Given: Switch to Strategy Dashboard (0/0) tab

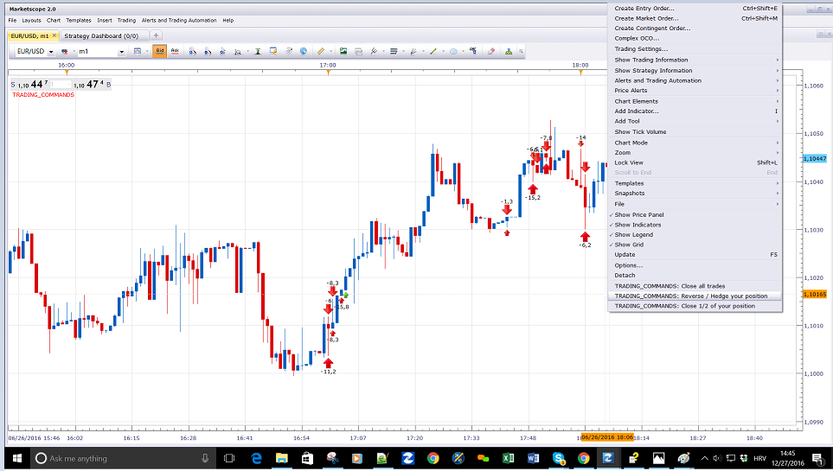Looking at the screenshot, I should coord(101,36).
